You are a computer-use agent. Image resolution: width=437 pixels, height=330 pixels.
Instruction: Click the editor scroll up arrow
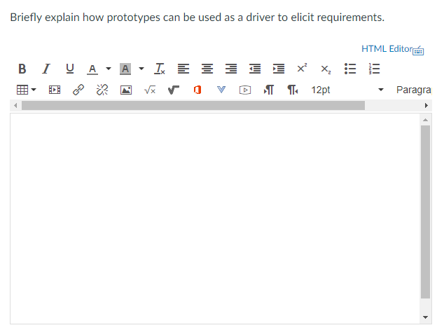(425, 120)
